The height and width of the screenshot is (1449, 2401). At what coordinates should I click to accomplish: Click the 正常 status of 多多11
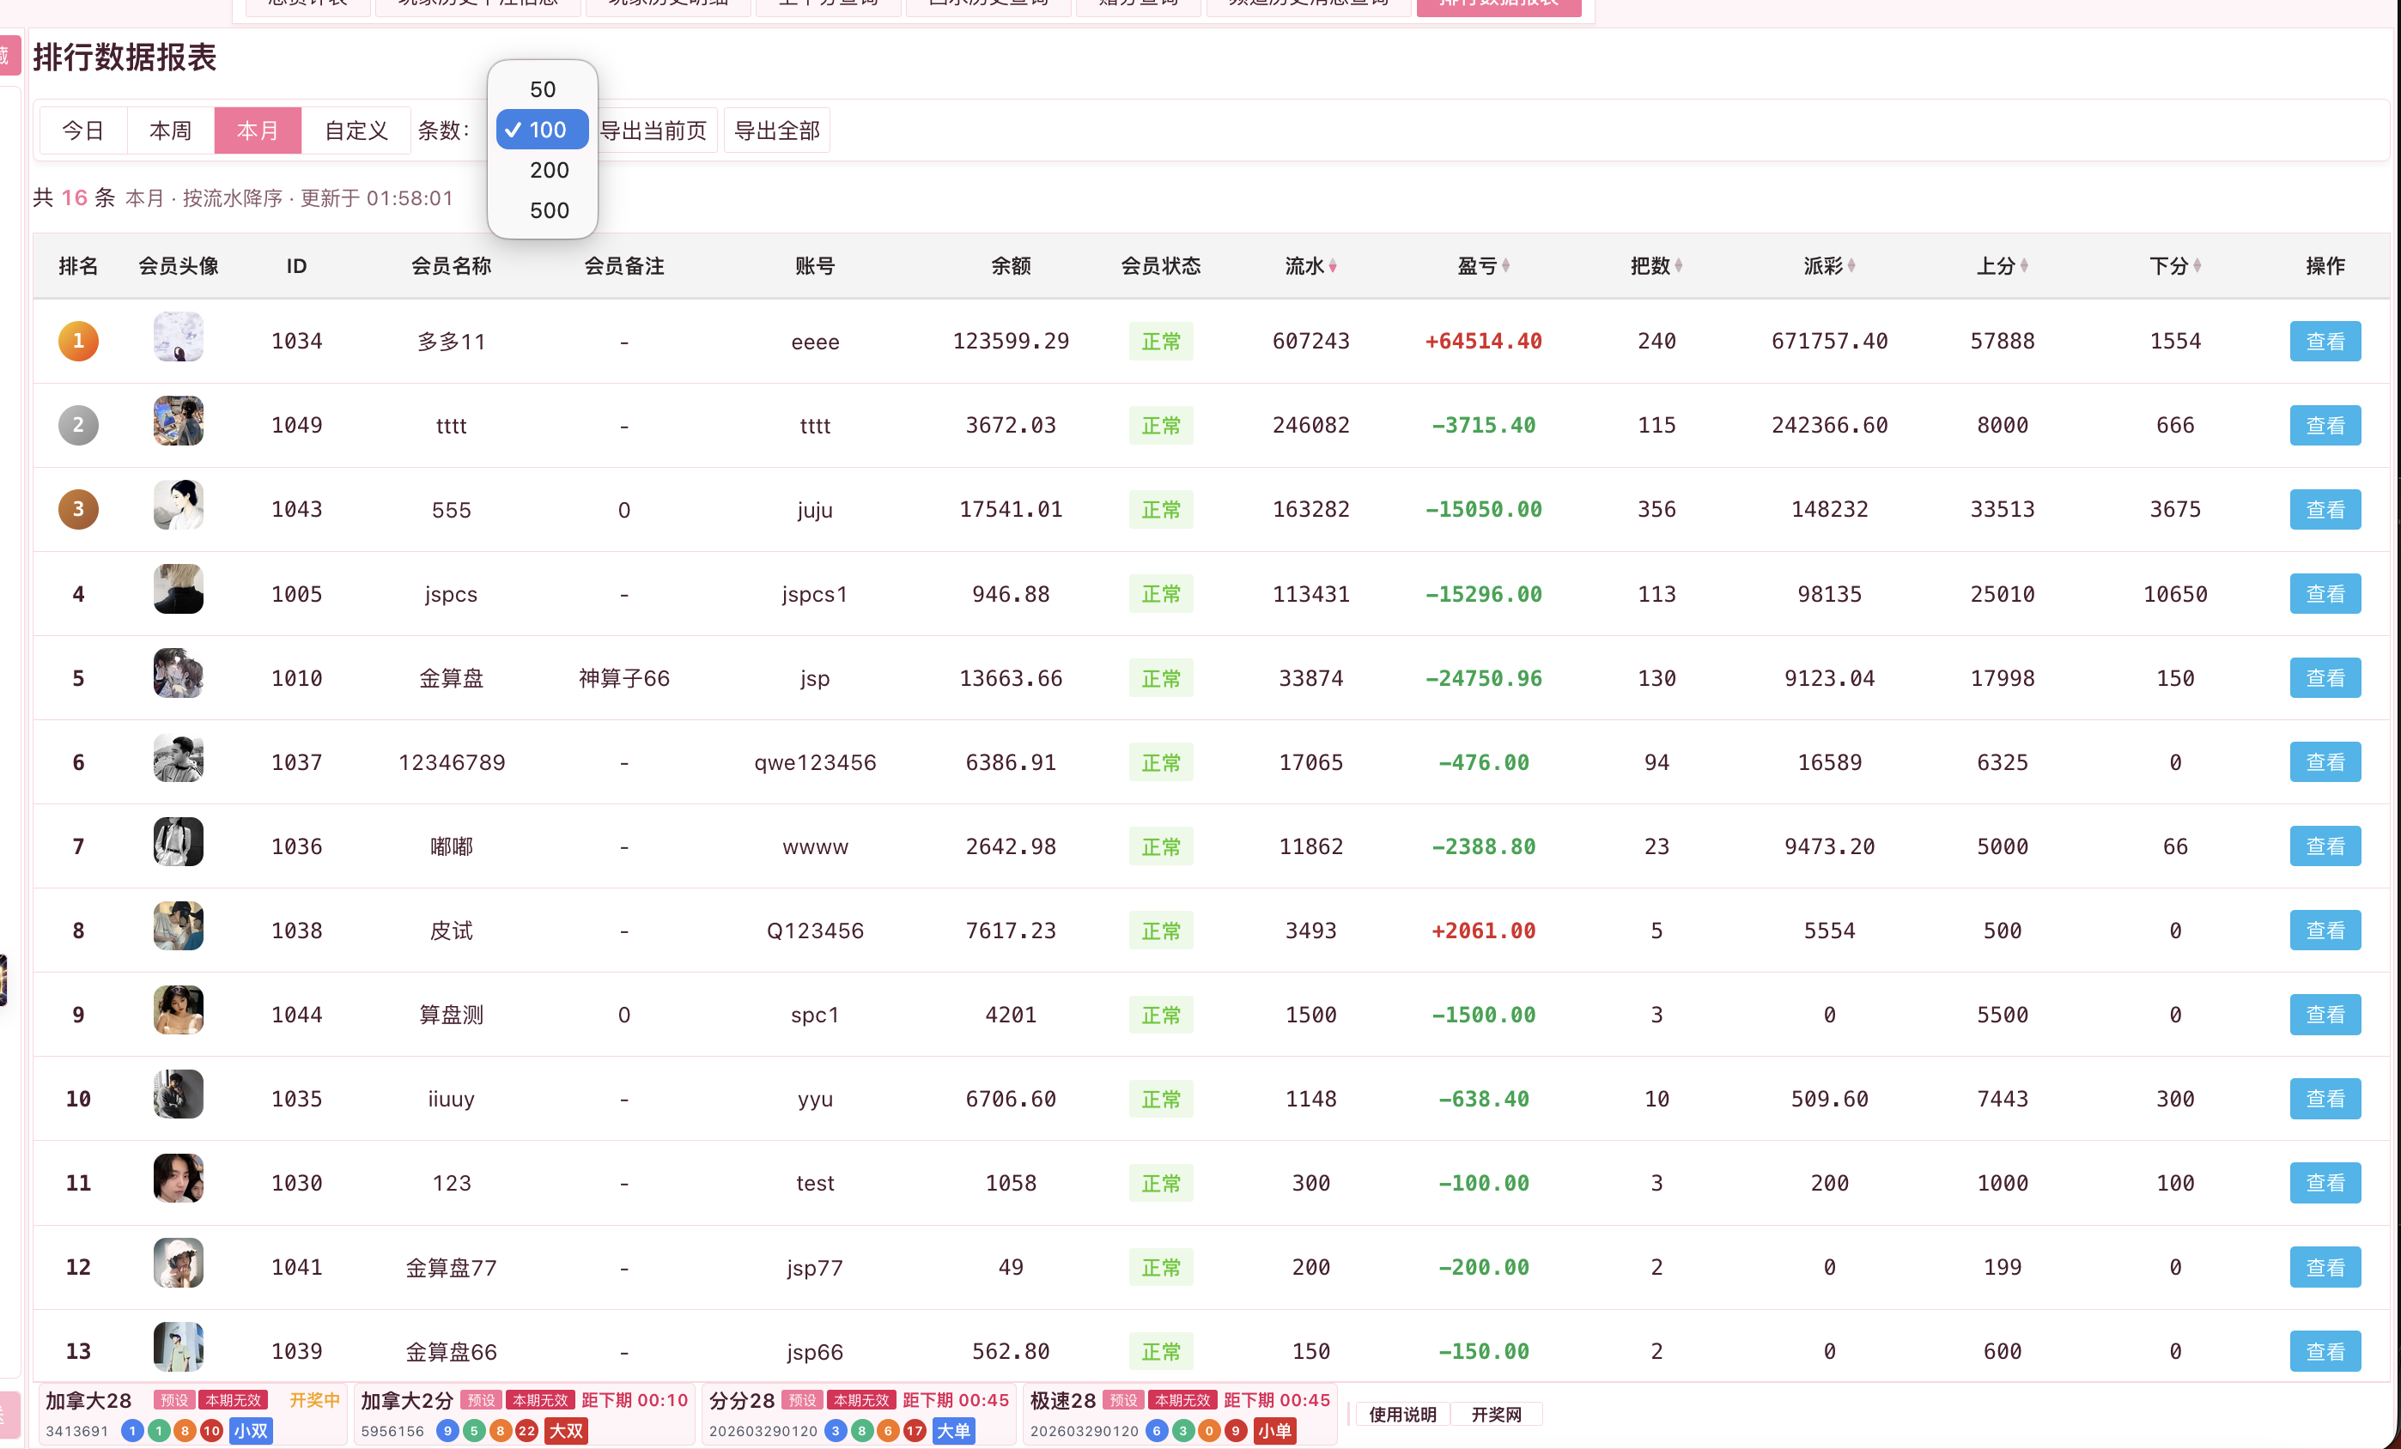pos(1160,342)
